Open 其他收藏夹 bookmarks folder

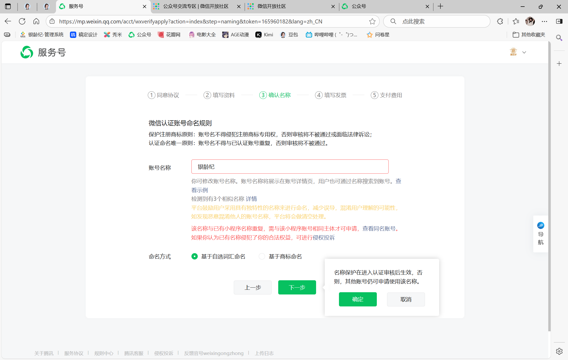pyautogui.click(x=529, y=35)
